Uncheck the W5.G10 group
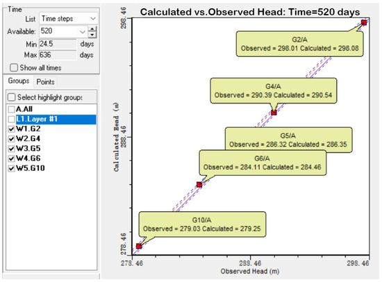Image resolution: width=382 pixels, height=282 pixels. pos(11,168)
